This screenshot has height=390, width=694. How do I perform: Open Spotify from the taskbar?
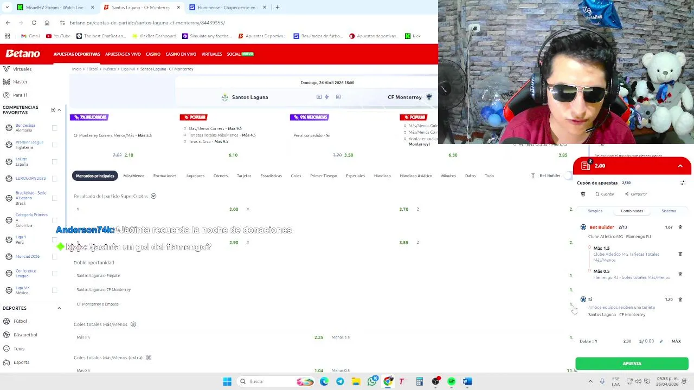point(452,381)
